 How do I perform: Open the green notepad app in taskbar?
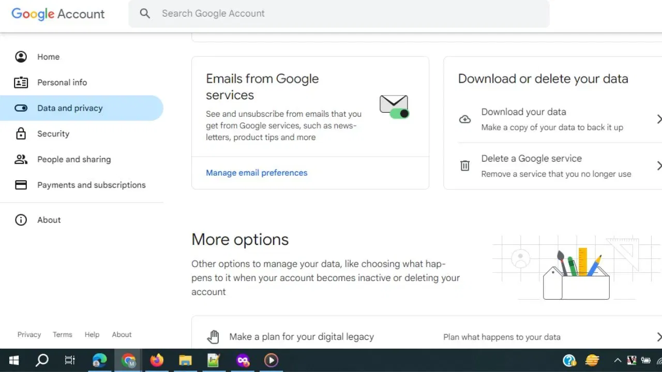[x=214, y=360]
